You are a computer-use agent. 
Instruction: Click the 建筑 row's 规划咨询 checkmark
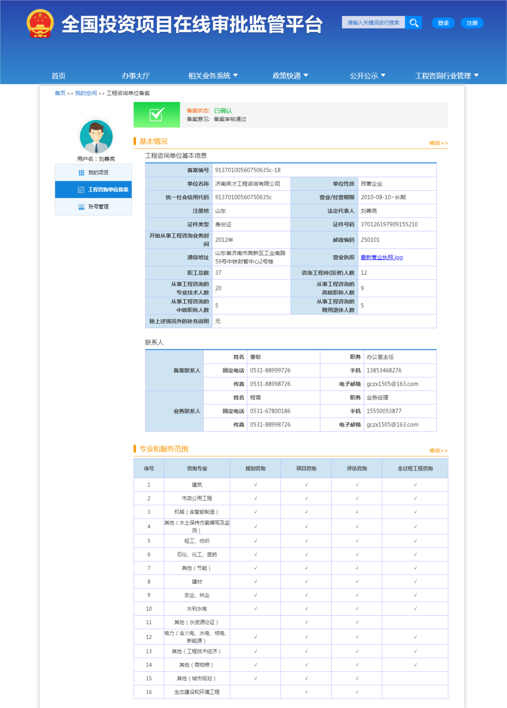coord(256,485)
